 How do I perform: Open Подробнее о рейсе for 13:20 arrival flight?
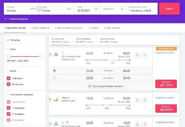click(165, 122)
